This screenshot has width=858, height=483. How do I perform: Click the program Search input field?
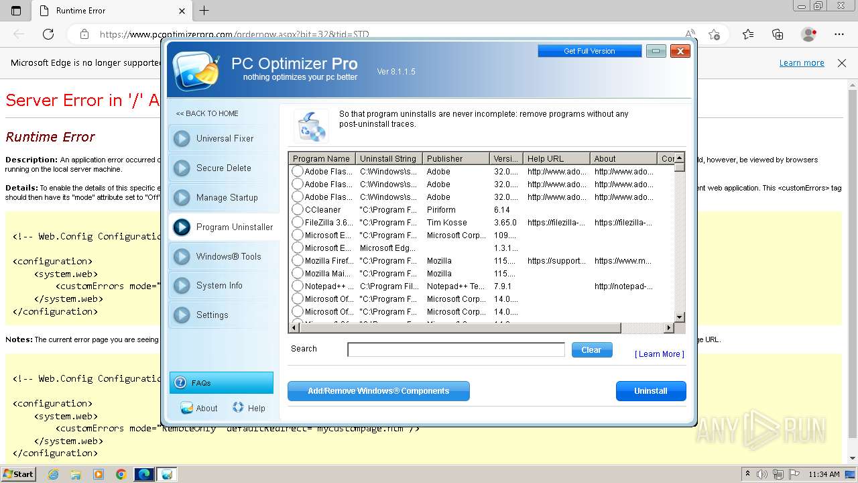click(x=456, y=350)
